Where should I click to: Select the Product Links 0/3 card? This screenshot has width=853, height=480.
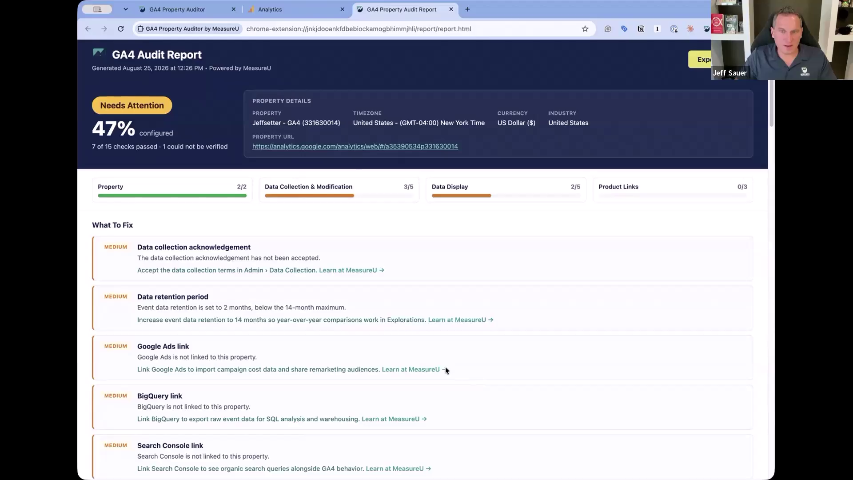(673, 190)
